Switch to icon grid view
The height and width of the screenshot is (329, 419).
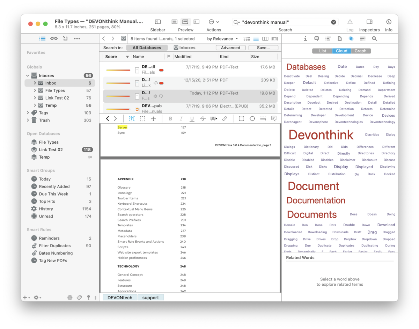tap(247, 39)
